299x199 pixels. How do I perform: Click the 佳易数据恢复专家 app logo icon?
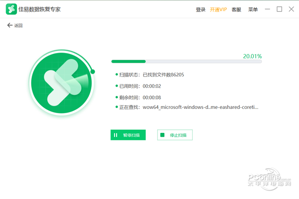pos(11,9)
